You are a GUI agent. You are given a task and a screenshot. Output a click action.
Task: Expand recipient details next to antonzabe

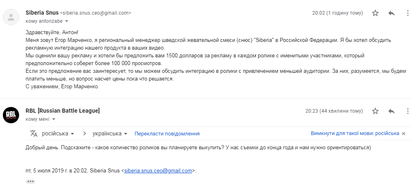tap(67, 21)
